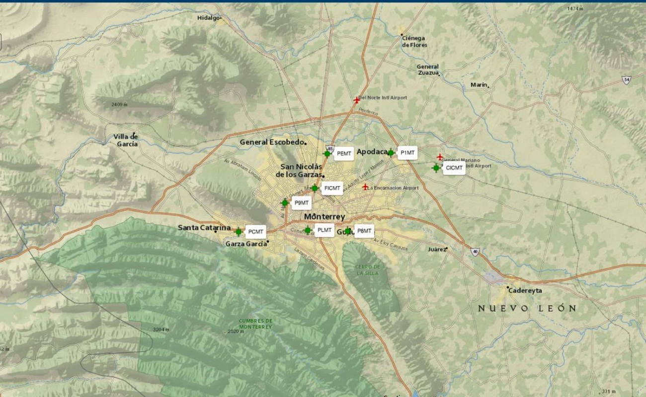Select the green P8MT station marker
Screen dimensions: 646x397
(x=348, y=231)
